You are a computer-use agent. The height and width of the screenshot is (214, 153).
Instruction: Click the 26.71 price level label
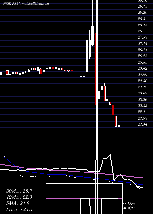pos(143,50)
